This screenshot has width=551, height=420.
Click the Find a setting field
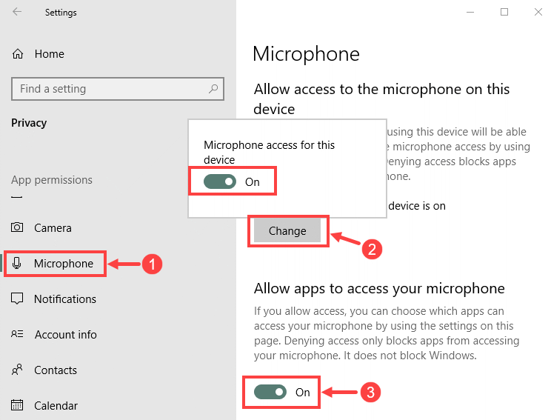[118, 89]
